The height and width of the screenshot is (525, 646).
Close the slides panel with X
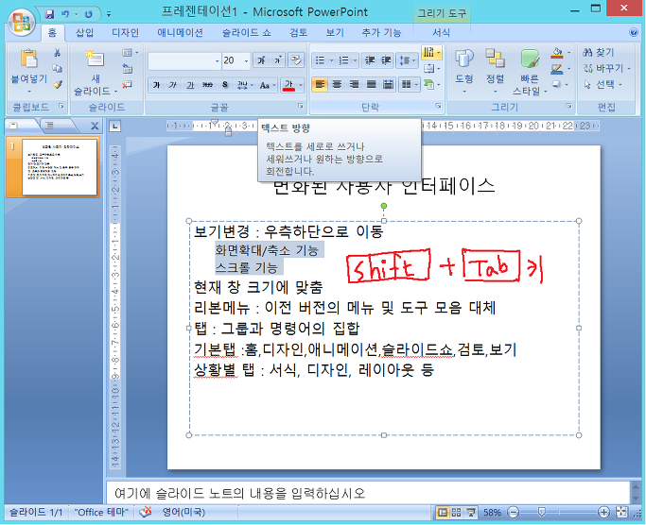click(95, 126)
